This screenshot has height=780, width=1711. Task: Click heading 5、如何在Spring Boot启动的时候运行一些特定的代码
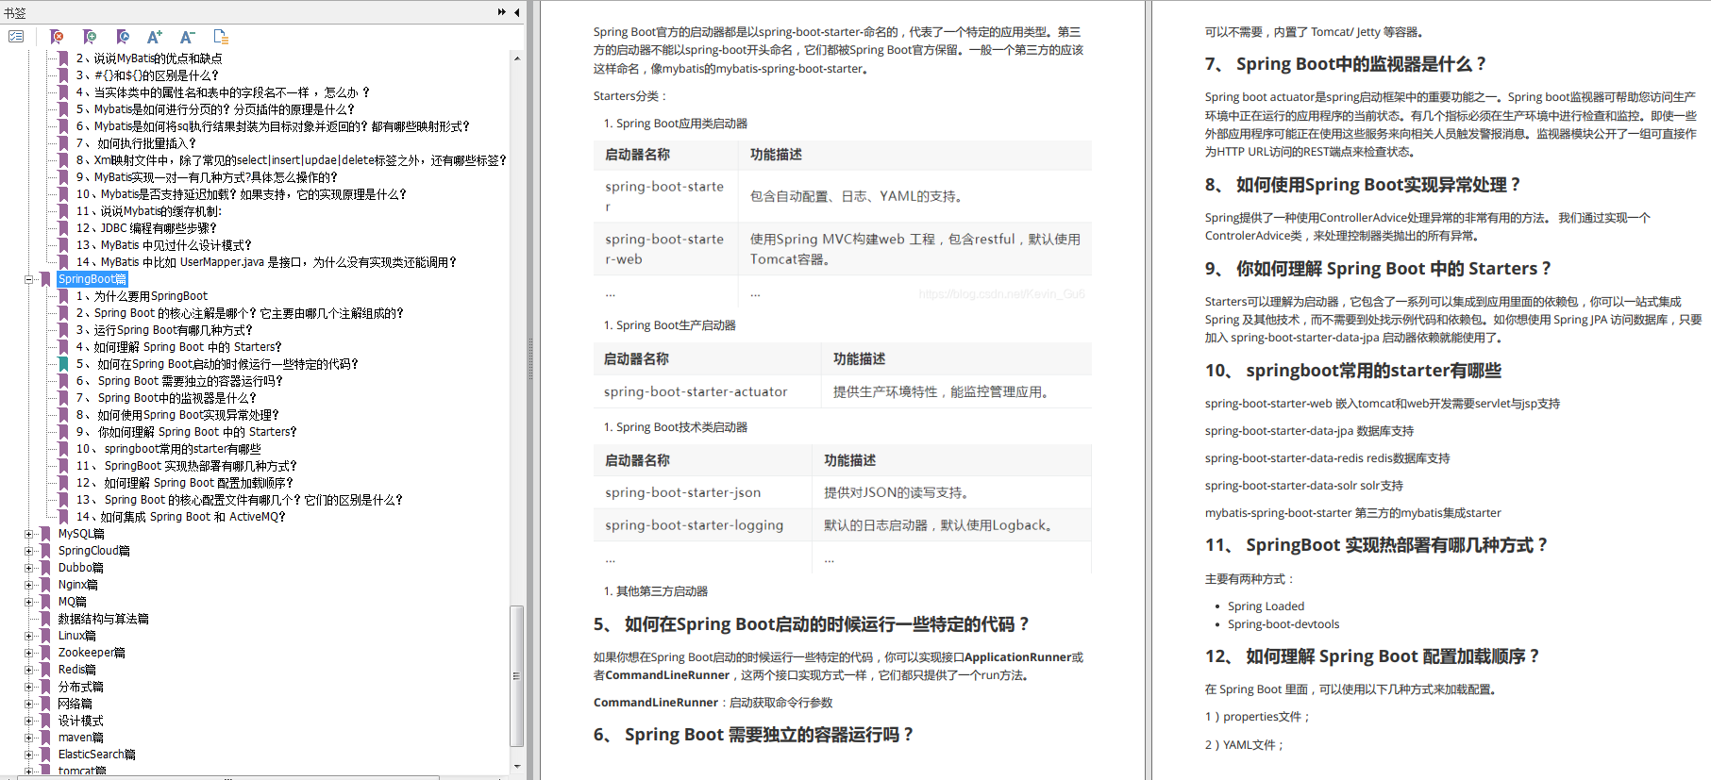[x=812, y=624]
